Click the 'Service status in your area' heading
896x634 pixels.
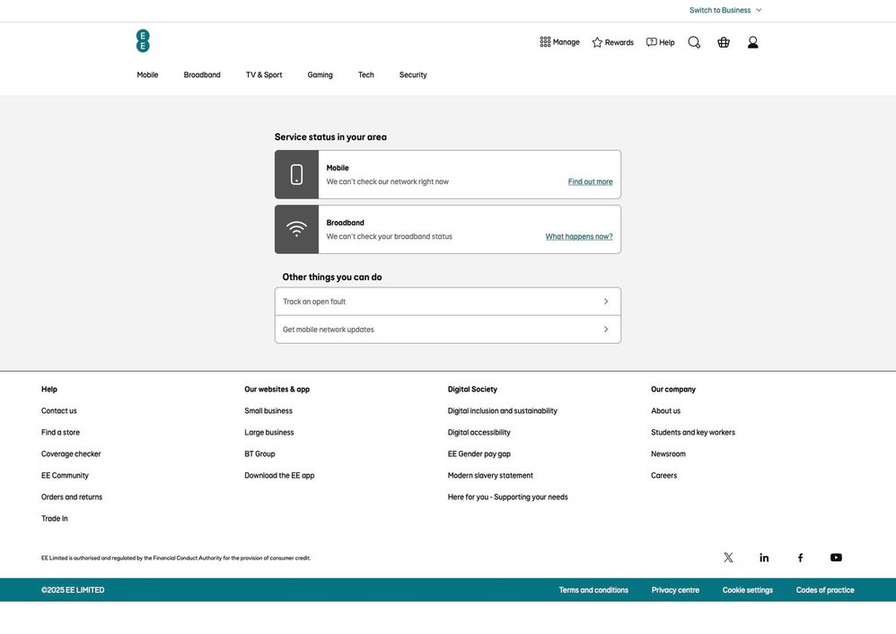coord(331,137)
